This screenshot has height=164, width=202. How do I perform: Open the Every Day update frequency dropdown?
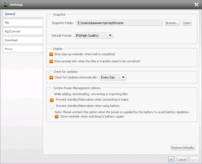[x=123, y=77]
